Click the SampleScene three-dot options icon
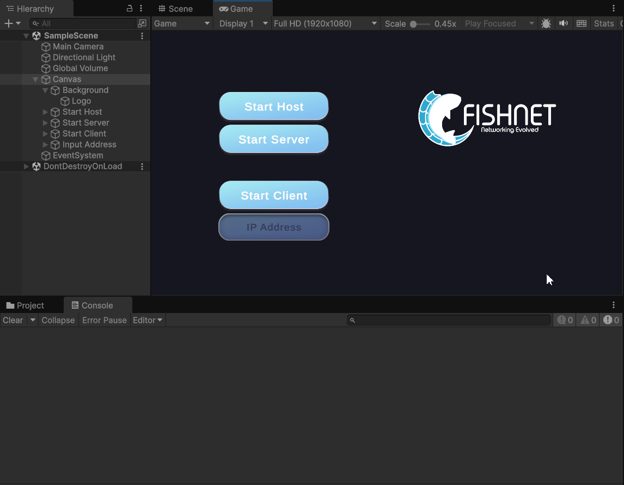624x485 pixels. (x=142, y=36)
